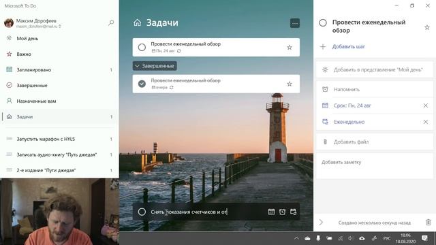Open the Запланировано list
The width and height of the screenshot is (436, 245).
click(x=60, y=69)
